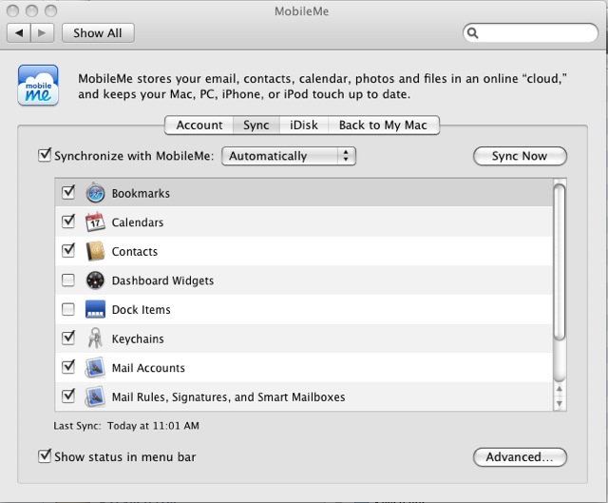The image size is (608, 503).
Task: Select the Mail Accounts row label
Action: (x=148, y=368)
